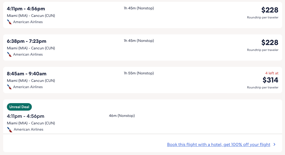Viewport: 285px width, 155px height.
Task: Choose the 4:11pm - 4:56pm Unreal Deal flight time
Action: click(x=26, y=116)
